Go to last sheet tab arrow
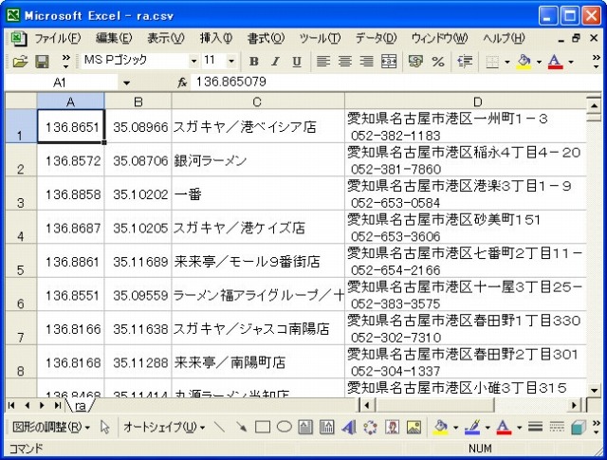This screenshot has width=607, height=460. (x=57, y=405)
